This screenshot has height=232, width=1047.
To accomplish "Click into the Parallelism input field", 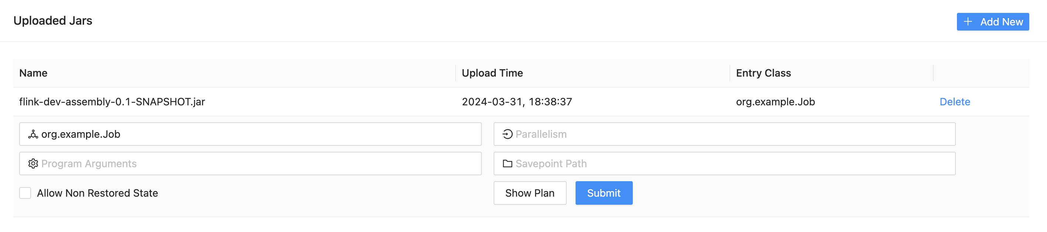I will point(732,134).
